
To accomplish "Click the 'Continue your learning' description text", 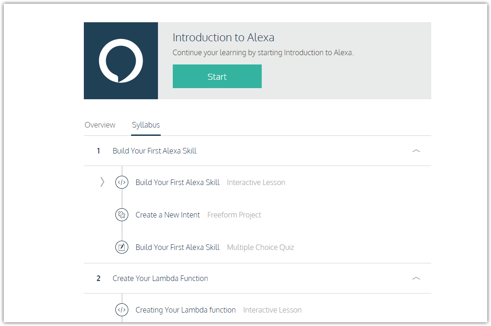I will click(263, 53).
